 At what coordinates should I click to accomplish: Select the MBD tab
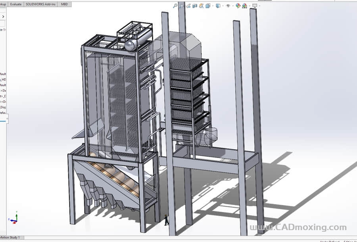pos(64,4)
